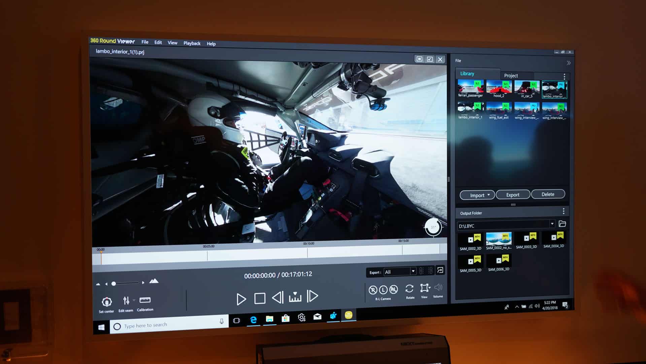Expand the output folder path dropdown
Image resolution: width=646 pixels, height=364 pixels.
click(x=552, y=224)
